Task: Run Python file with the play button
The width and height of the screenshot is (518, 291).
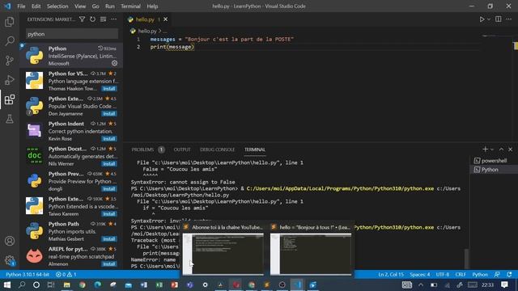Action: coord(482,19)
